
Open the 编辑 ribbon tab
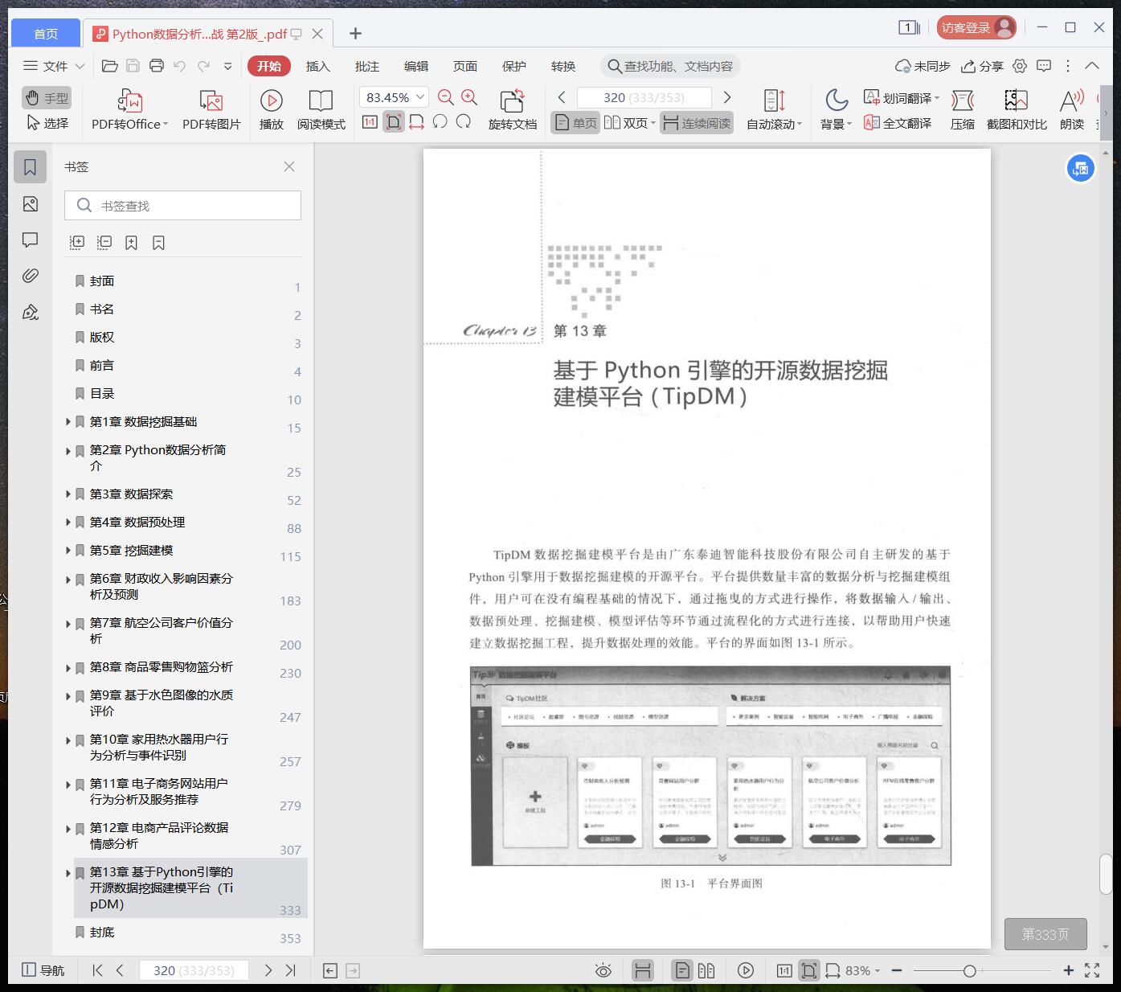coord(416,66)
